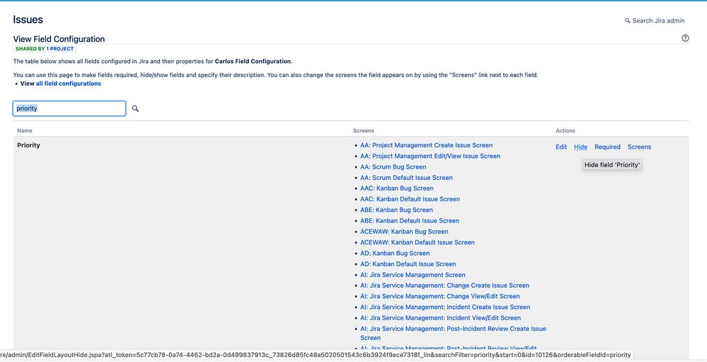
Task: Open AI: Incident View/Edit Screen link
Action: pos(440,318)
